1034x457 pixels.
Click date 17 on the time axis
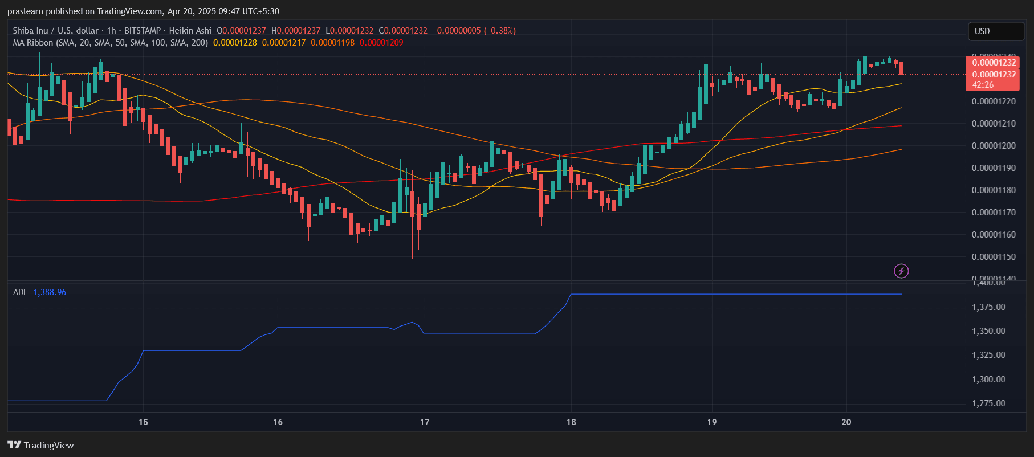tap(425, 422)
